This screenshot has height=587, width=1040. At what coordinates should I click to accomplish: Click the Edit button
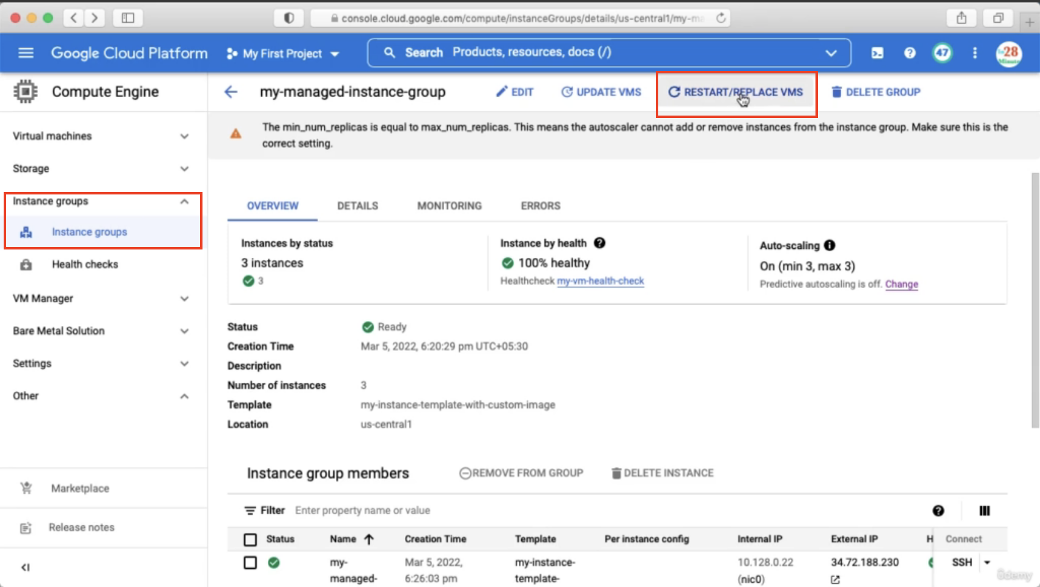[514, 92]
